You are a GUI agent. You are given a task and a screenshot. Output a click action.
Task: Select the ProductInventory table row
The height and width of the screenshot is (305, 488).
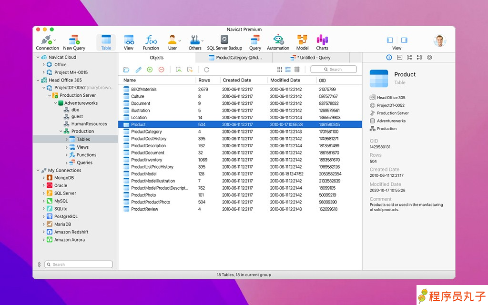point(240,160)
